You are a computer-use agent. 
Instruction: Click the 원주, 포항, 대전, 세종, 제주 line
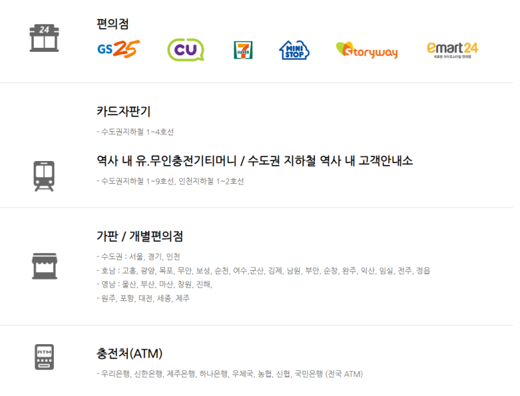coord(143,298)
